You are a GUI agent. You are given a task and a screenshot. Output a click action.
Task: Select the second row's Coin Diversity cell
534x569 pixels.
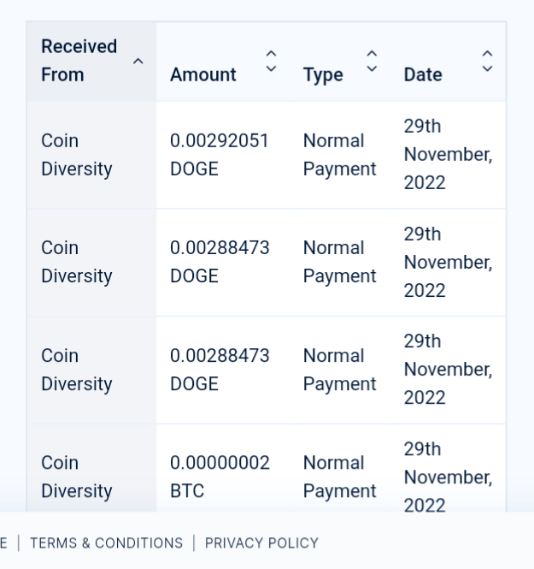point(77,262)
